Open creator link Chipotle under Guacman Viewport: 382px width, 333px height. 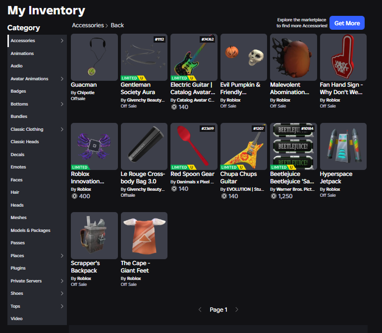click(86, 93)
